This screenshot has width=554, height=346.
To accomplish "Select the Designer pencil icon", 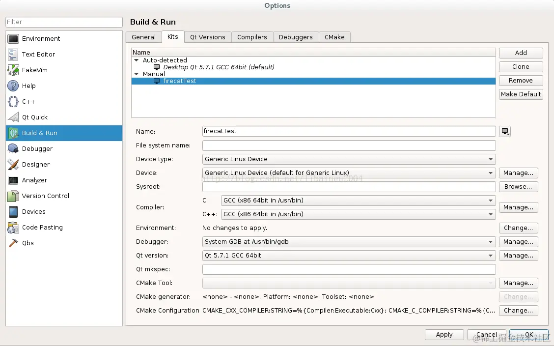I will click(x=13, y=164).
